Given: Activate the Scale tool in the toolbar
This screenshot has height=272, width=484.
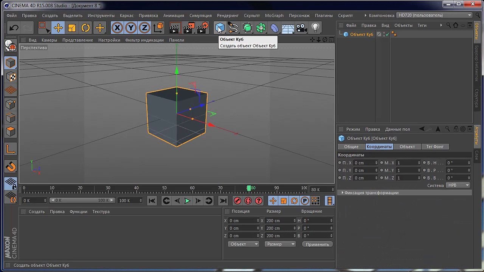Looking at the screenshot, I should coord(72,28).
